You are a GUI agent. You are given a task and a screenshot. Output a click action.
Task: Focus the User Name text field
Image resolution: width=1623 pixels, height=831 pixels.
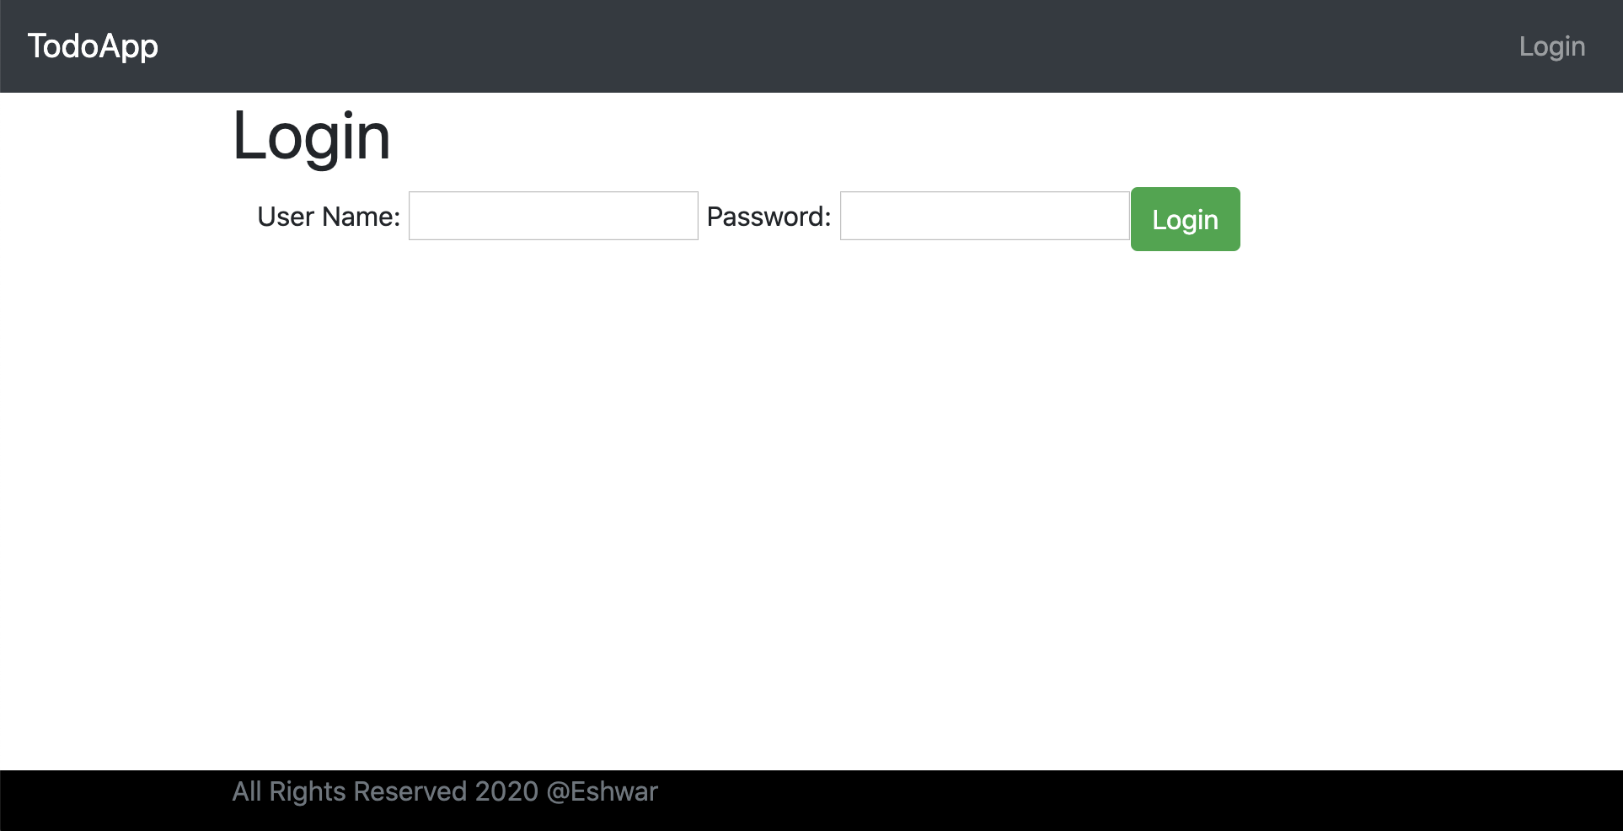(553, 216)
